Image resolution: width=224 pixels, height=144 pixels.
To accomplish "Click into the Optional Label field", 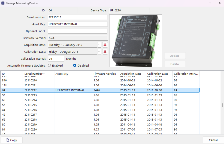I will click(78, 31).
